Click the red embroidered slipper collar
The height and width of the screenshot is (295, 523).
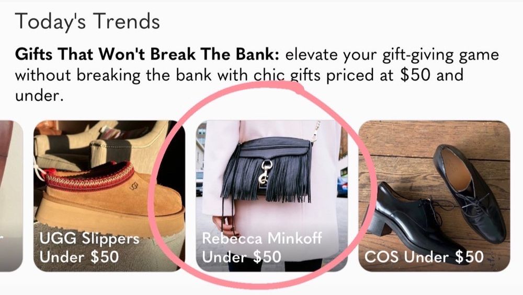point(90,176)
